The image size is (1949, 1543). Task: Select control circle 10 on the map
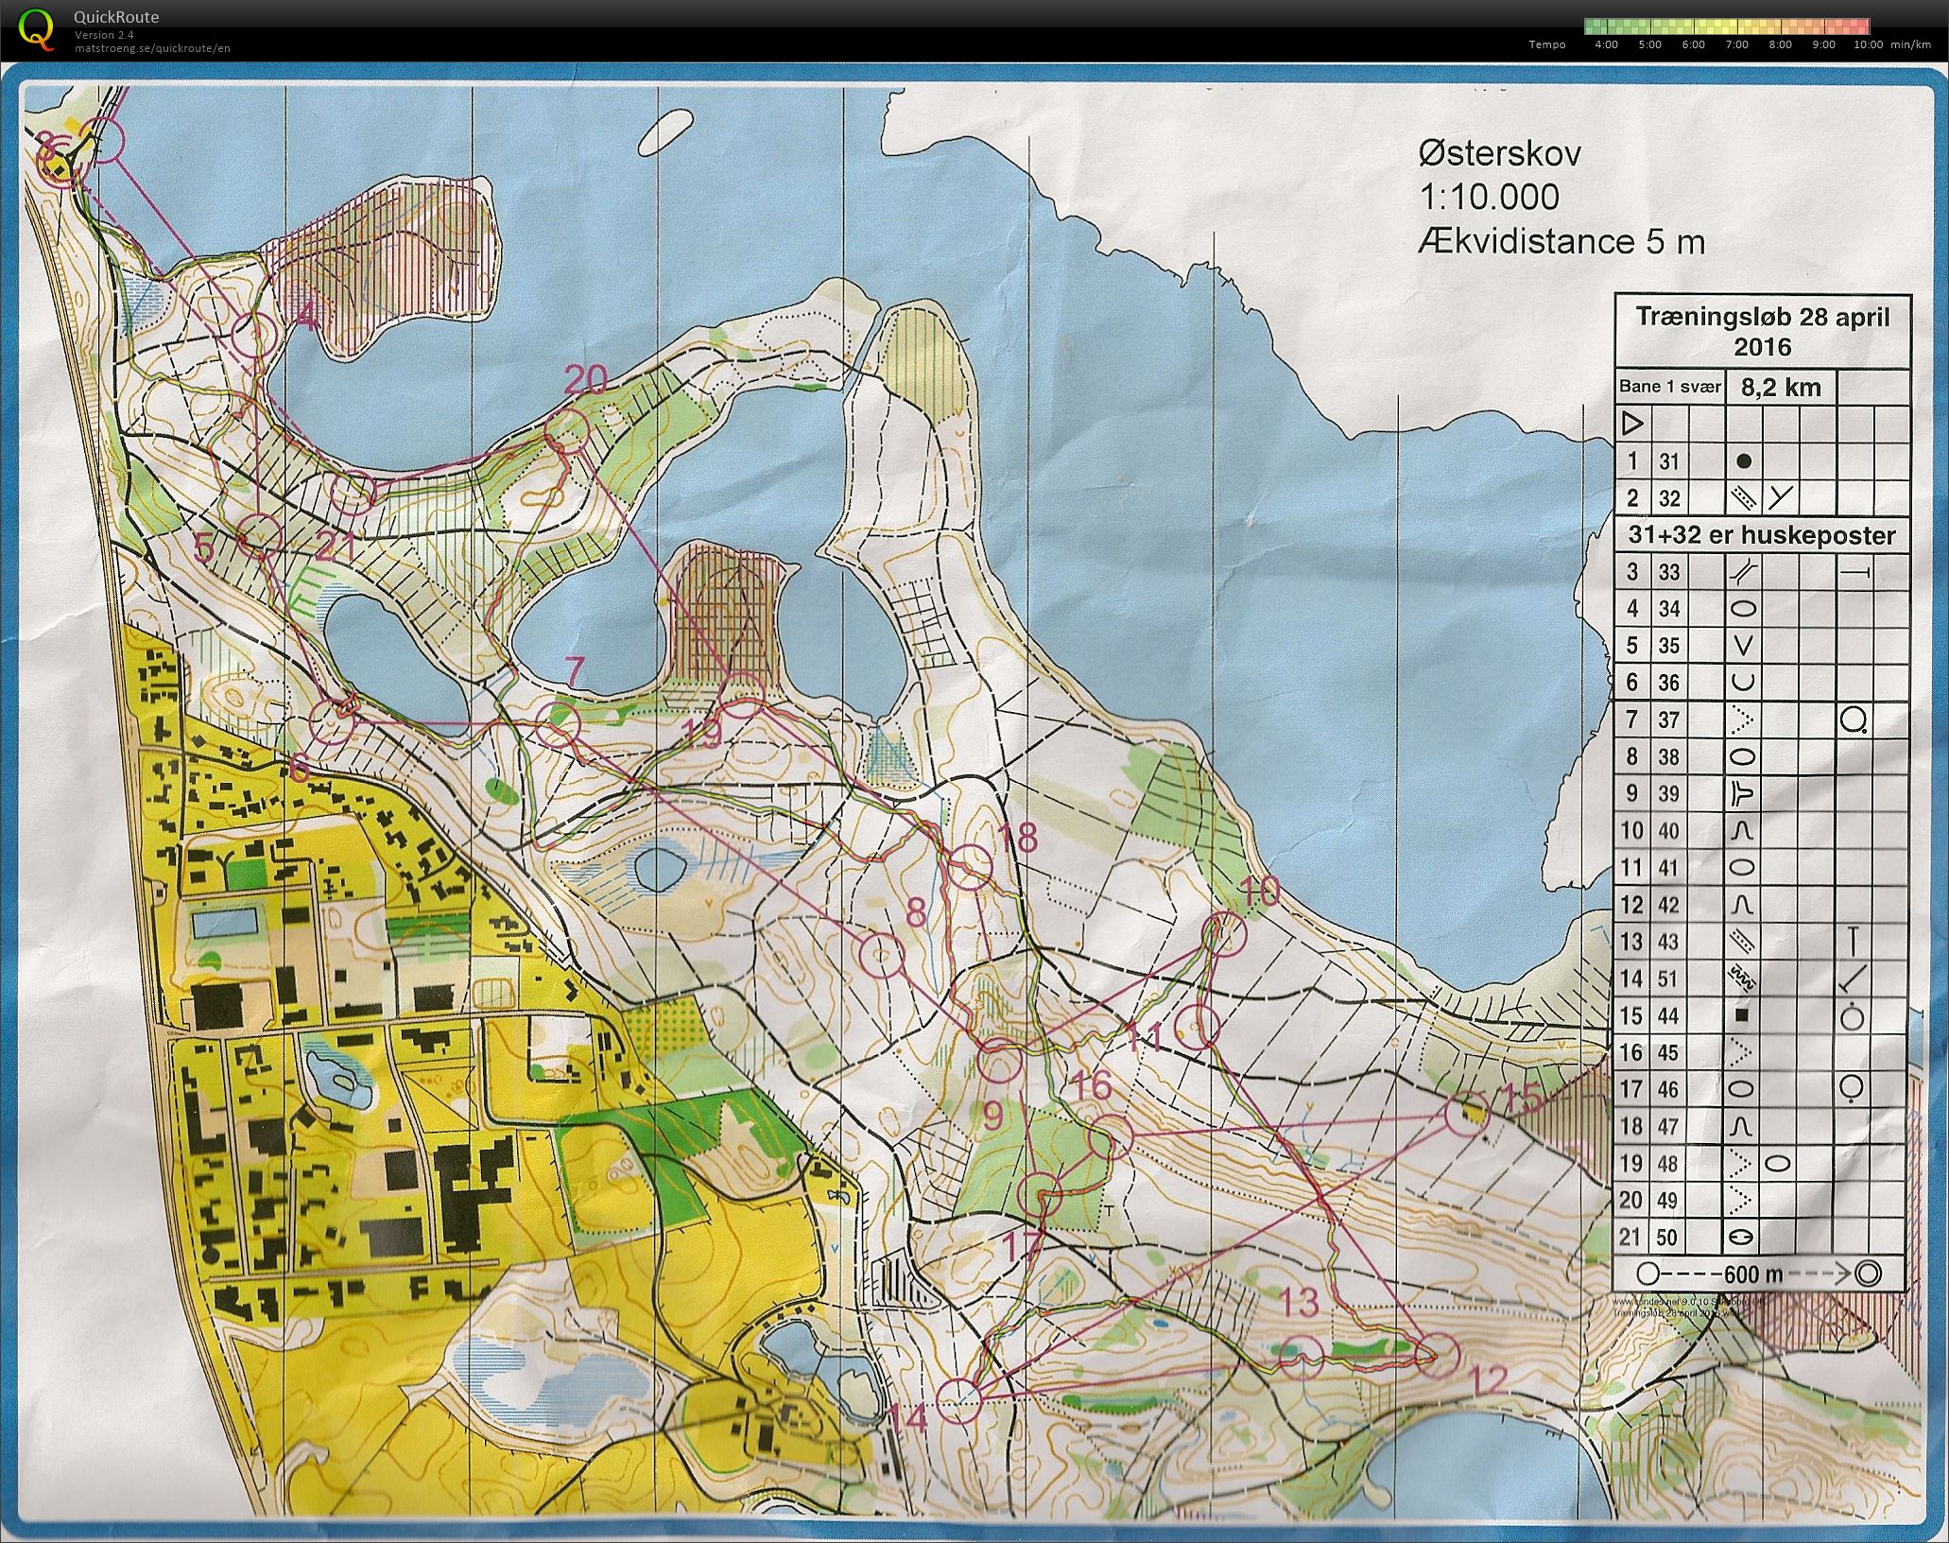pos(1225,933)
